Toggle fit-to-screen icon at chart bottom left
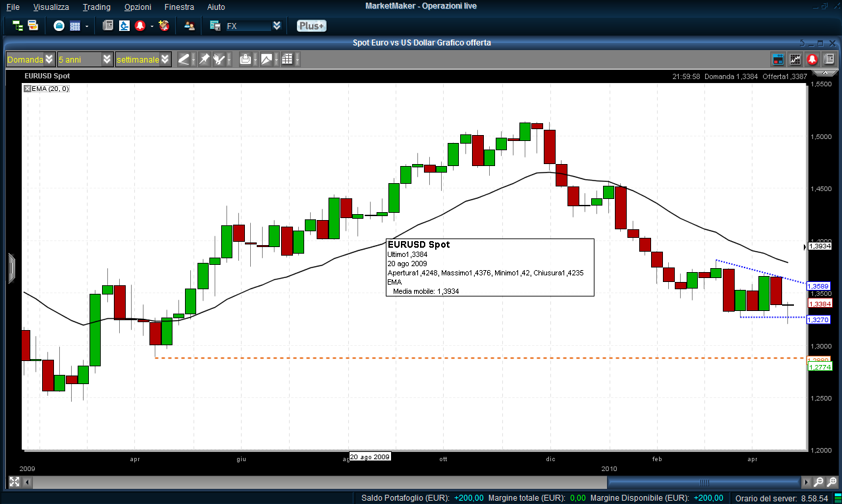Screen dimensions: 842x504 click(x=14, y=482)
